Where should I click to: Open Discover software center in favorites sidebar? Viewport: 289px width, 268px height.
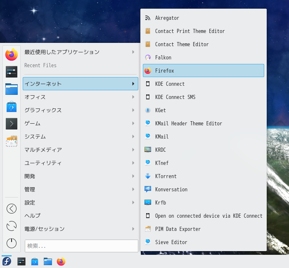[12, 106]
